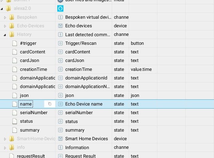Select the #trigger object
Viewport: 214px width, 158px height.
tap(28, 43)
